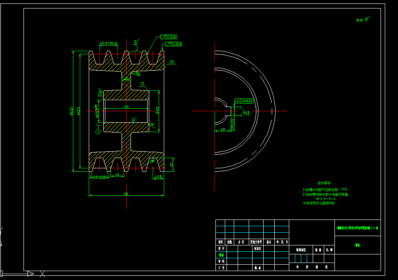Select the ø25 bore diameter dimension
This screenshot has height=280, width=398.
click(x=96, y=111)
